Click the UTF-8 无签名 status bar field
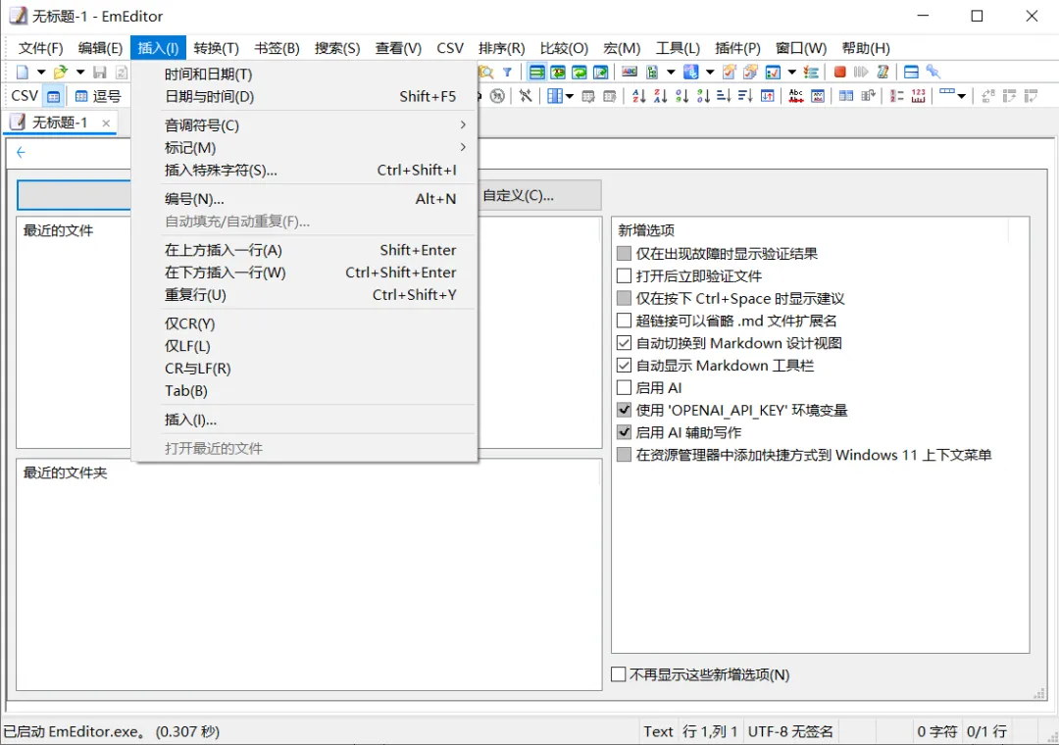Viewport: 1059px width, 745px height. click(x=790, y=731)
